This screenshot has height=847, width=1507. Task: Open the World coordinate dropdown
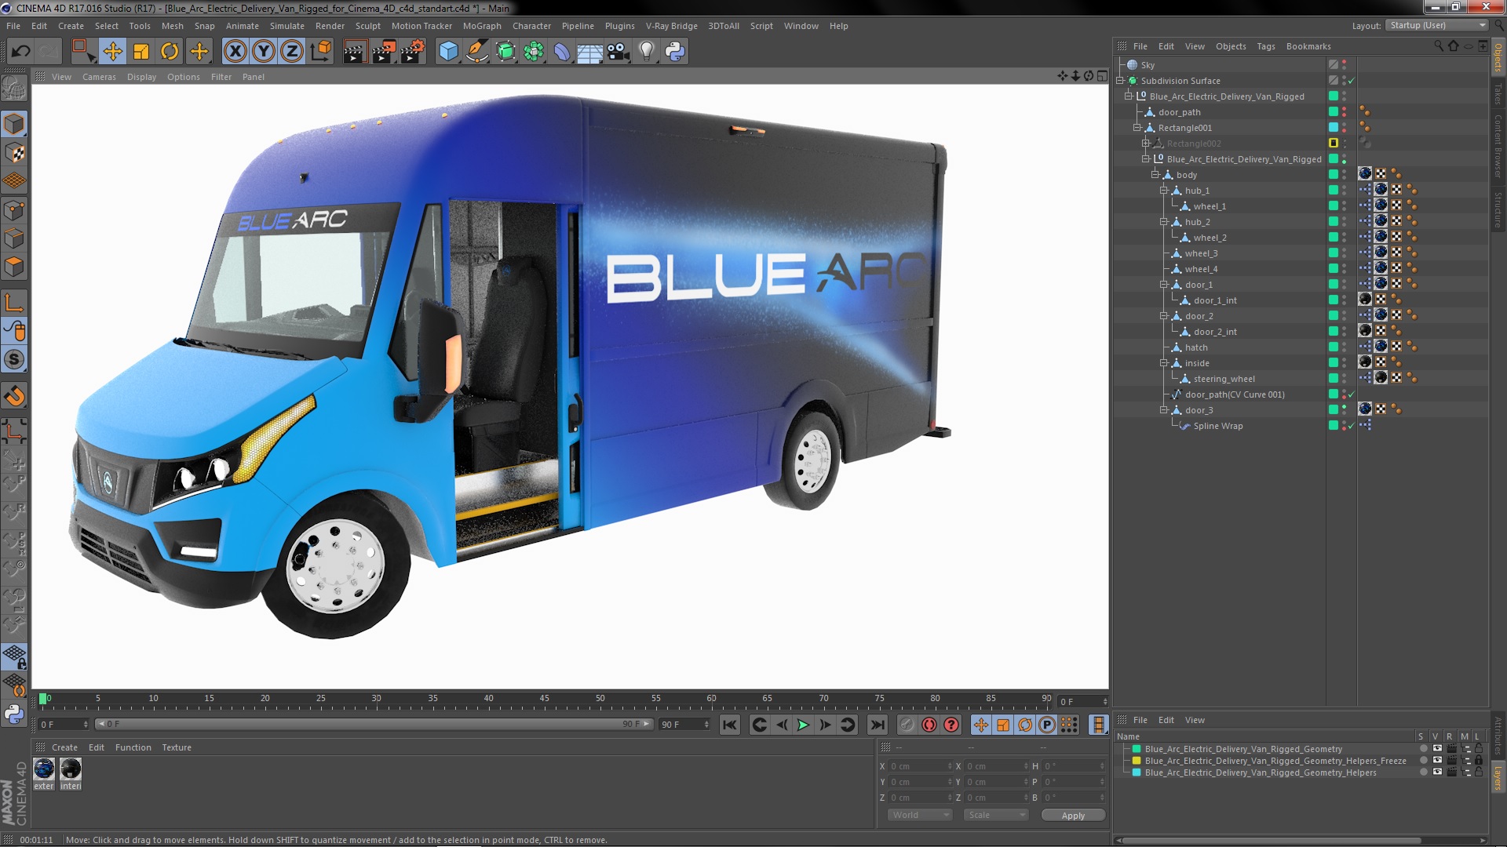pyautogui.click(x=919, y=815)
